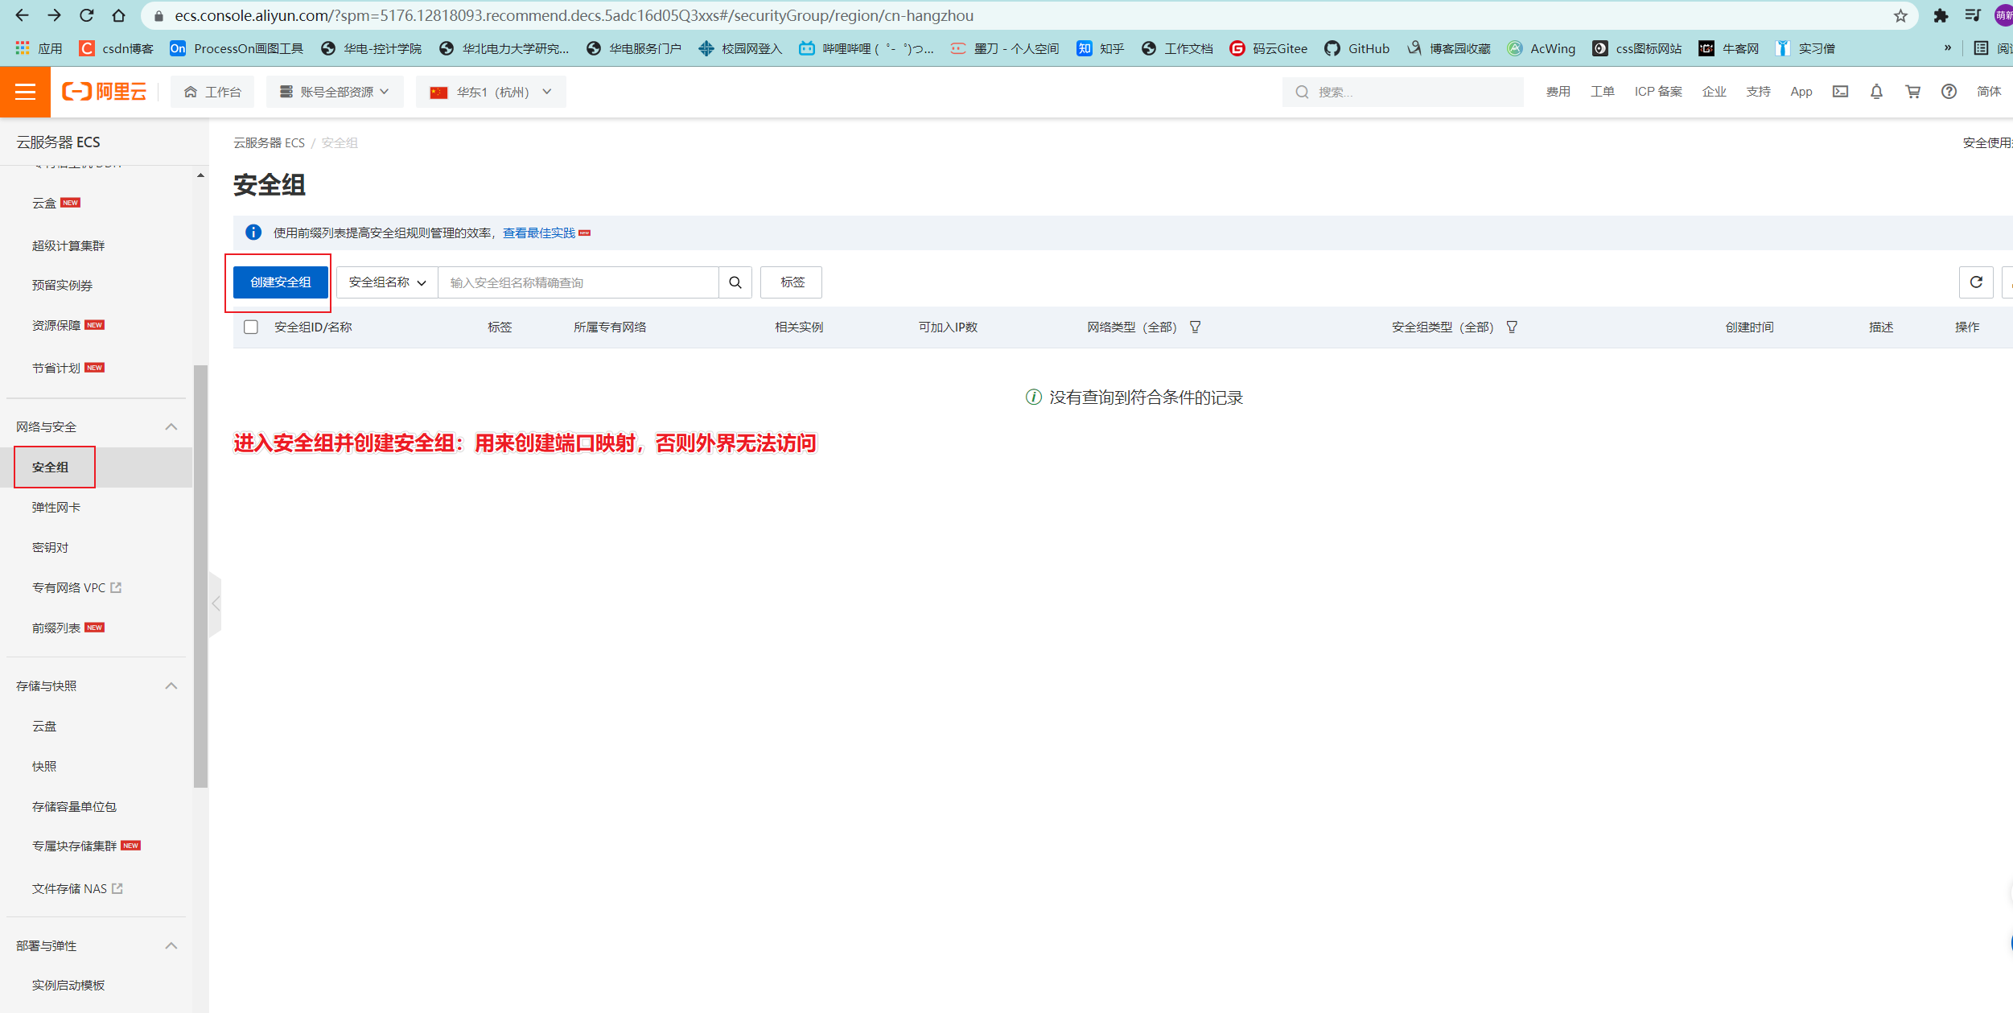Open the 安全组名称 search type dropdown

385,282
